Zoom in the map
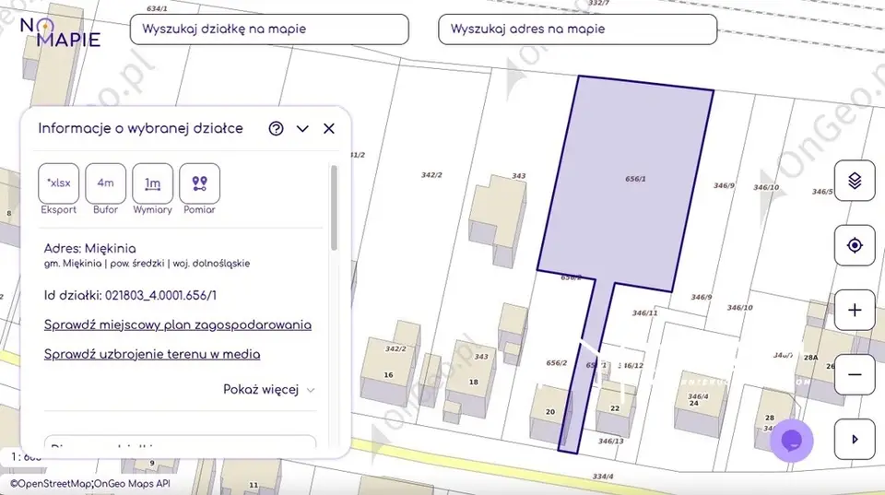Image resolution: width=885 pixels, height=495 pixels. coord(855,310)
